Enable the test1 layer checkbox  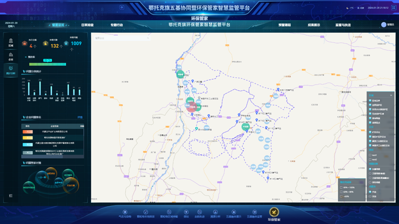click(370, 155)
